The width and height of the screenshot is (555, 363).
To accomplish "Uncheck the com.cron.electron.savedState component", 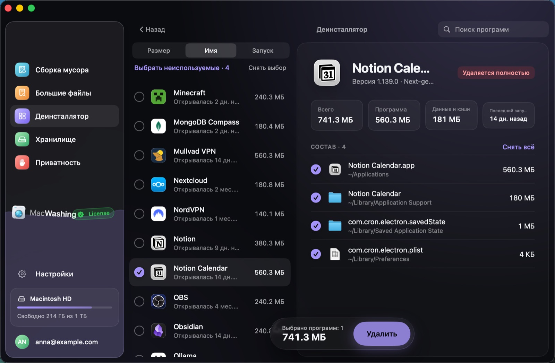I will pyautogui.click(x=316, y=226).
